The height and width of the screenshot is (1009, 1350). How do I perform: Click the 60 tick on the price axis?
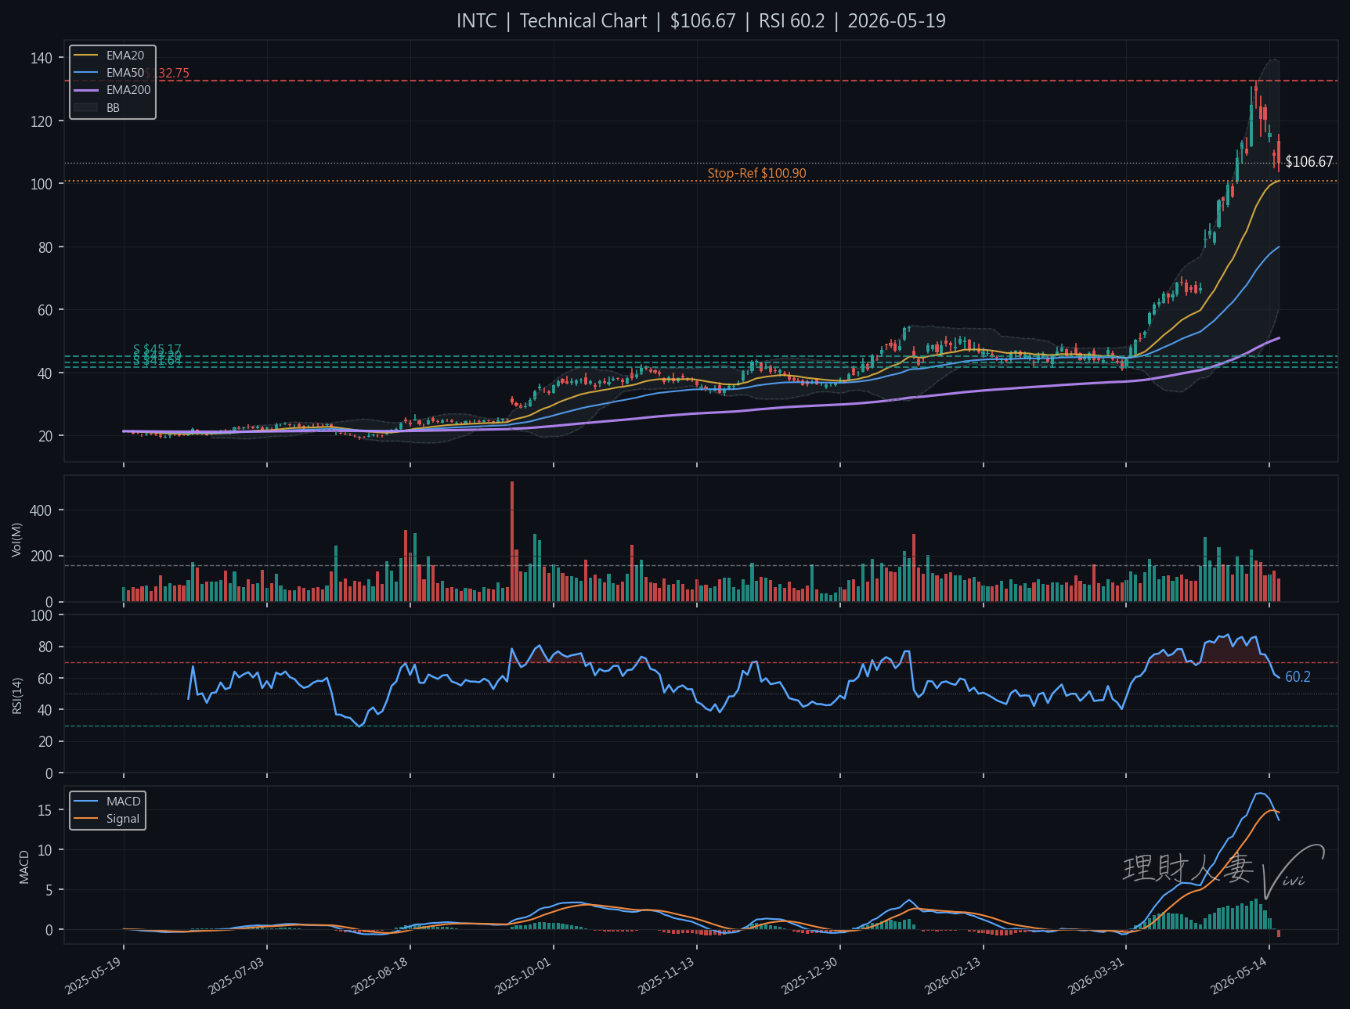point(45,310)
